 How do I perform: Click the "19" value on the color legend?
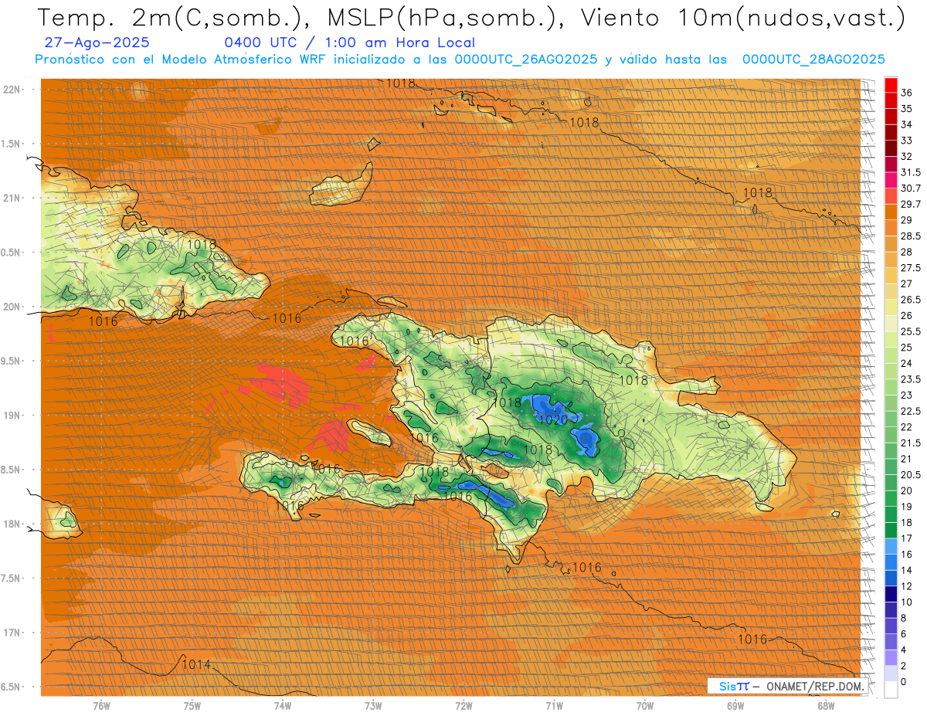point(907,507)
